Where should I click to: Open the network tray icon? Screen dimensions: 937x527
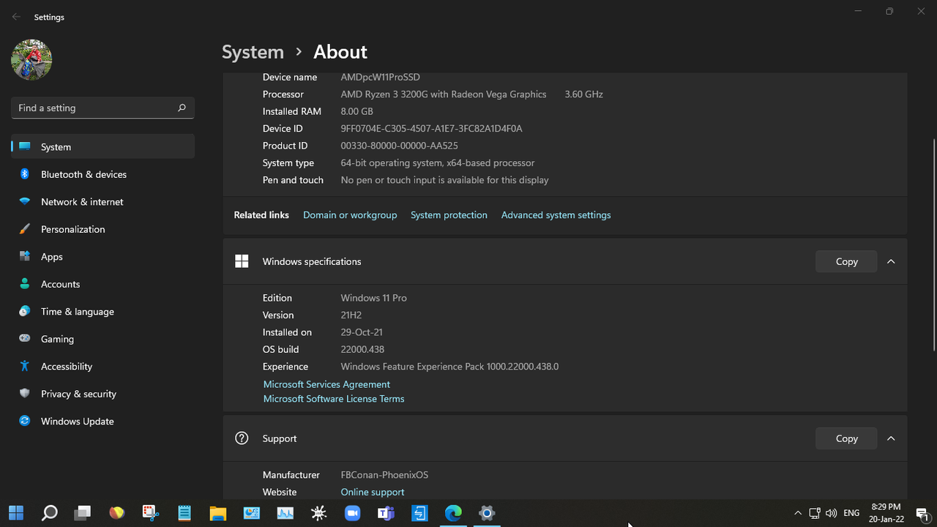tap(815, 513)
